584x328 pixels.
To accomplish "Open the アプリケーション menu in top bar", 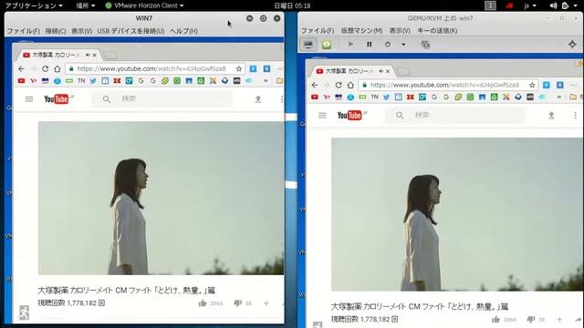I will (34, 5).
